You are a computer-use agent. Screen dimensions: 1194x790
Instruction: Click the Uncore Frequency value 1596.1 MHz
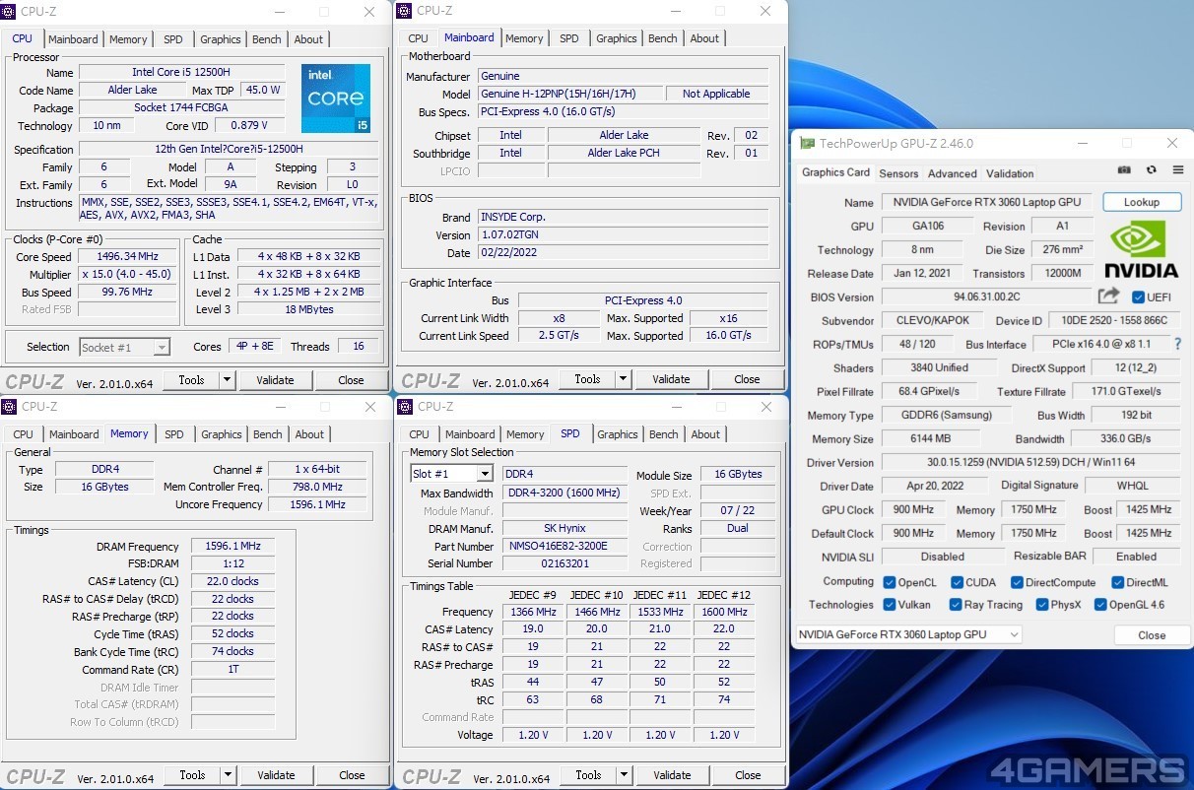point(316,504)
